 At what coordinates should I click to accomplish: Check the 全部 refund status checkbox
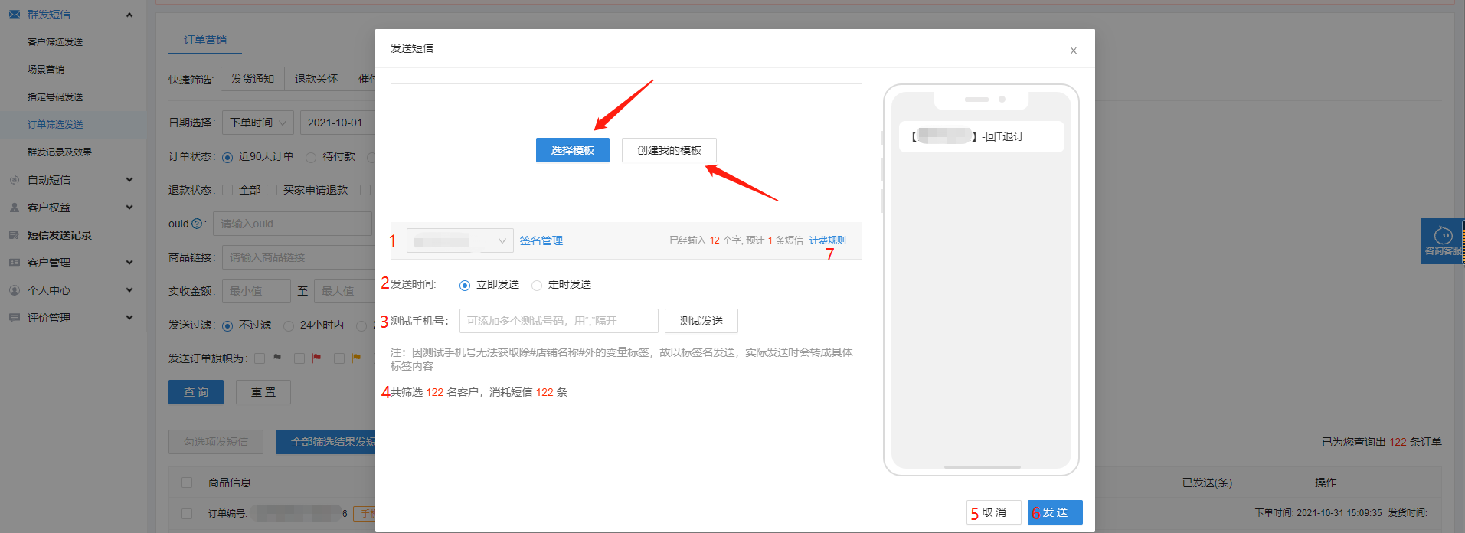[227, 190]
